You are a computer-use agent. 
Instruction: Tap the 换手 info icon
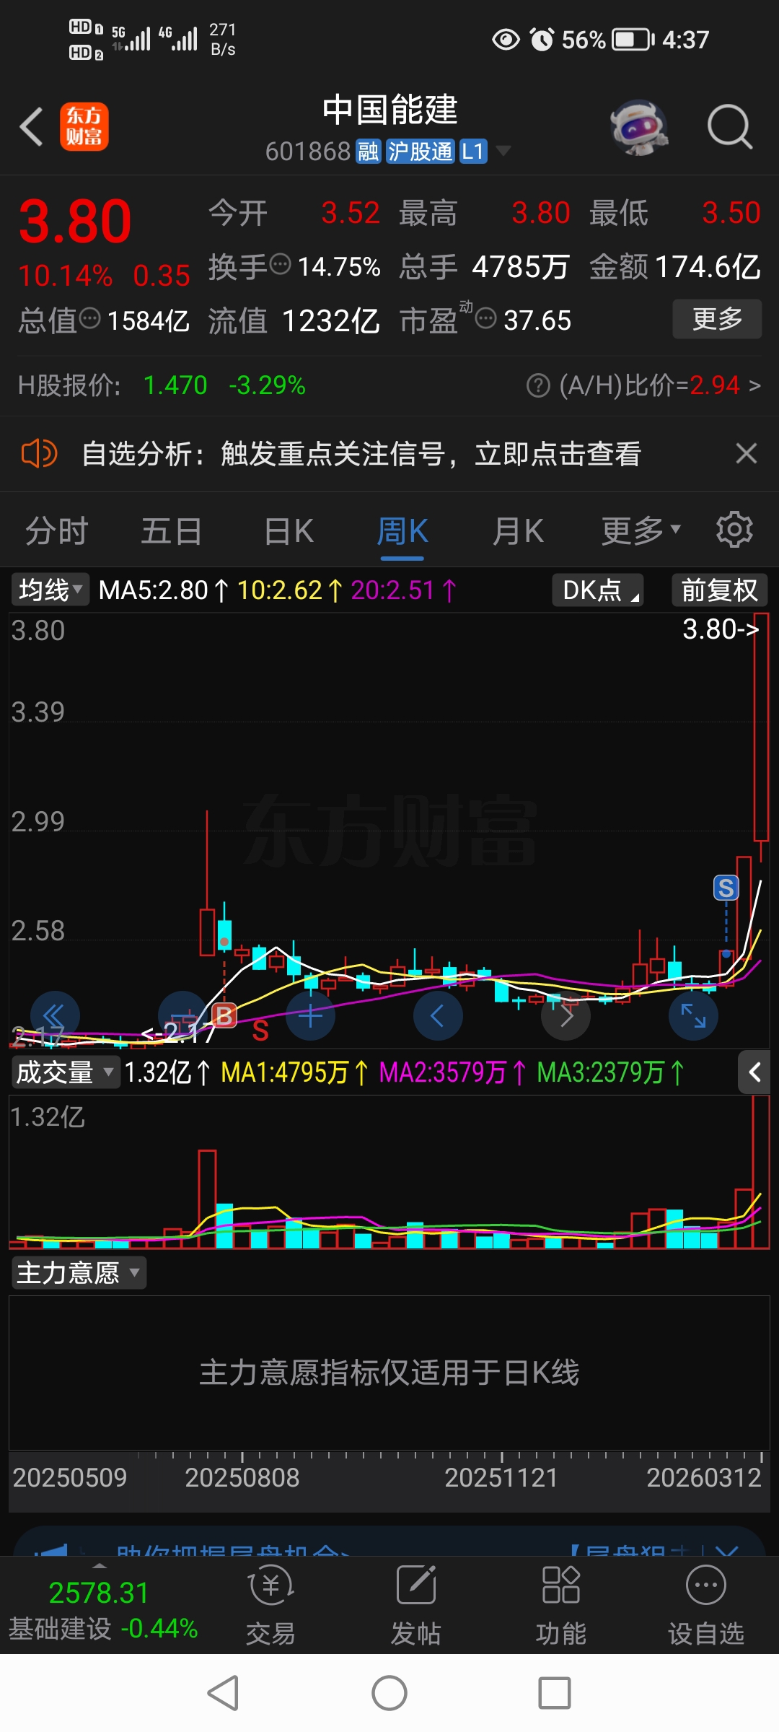[280, 265]
